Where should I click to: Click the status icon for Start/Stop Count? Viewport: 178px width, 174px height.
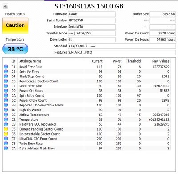click(x=6, y=76)
